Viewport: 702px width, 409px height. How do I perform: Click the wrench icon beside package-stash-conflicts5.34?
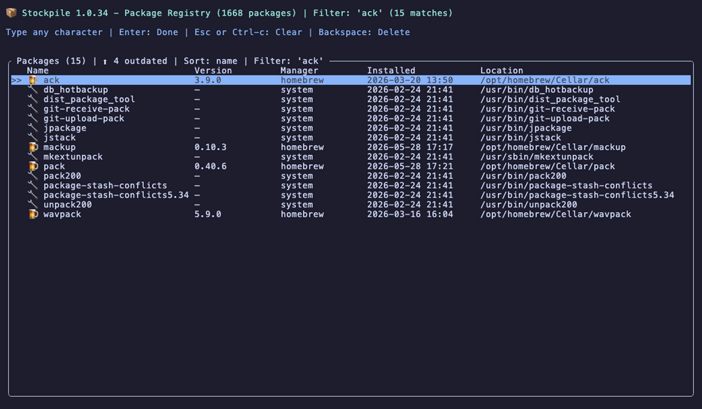click(x=33, y=195)
